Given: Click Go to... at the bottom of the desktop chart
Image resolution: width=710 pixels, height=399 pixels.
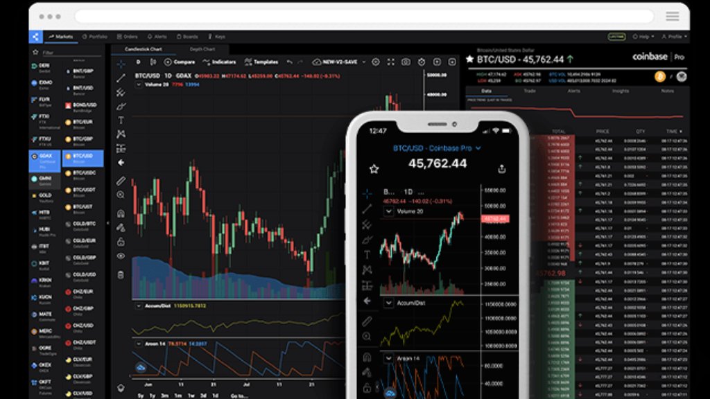Looking at the screenshot, I should click(239, 396).
